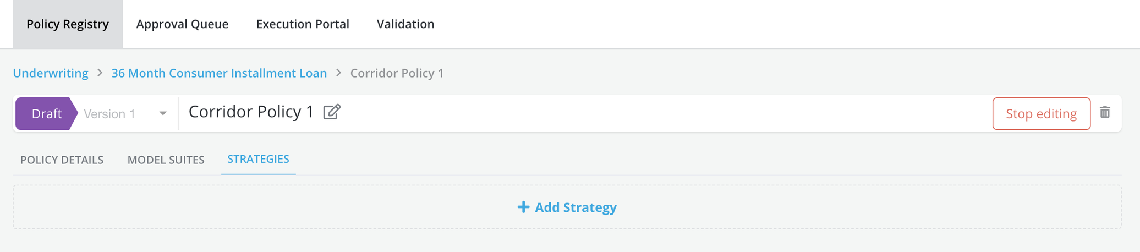The width and height of the screenshot is (1140, 252).
Task: Open the 36 Month Consumer Installment Loan link
Action: (219, 73)
